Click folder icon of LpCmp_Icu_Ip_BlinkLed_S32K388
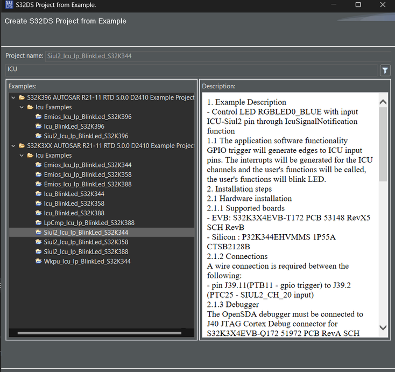Screen dimensions: 395x372 coord(39,223)
